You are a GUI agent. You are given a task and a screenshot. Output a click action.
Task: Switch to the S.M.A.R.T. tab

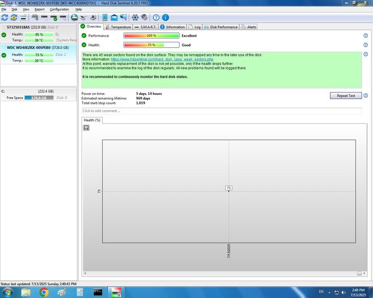click(x=146, y=27)
